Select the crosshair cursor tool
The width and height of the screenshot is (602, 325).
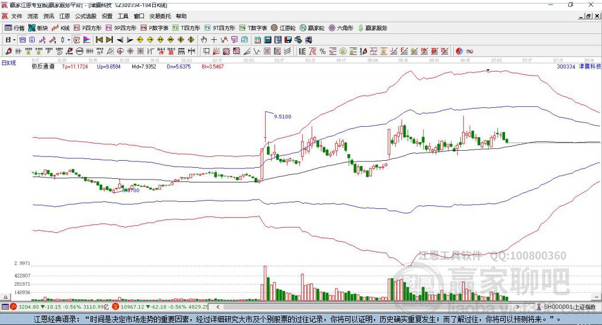coord(214,40)
